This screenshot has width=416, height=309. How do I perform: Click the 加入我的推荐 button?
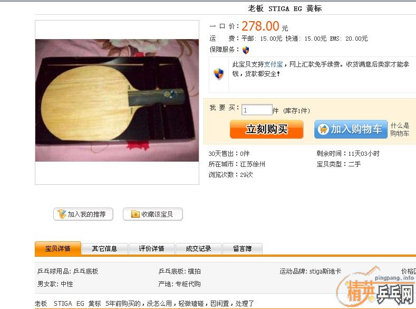click(83, 214)
